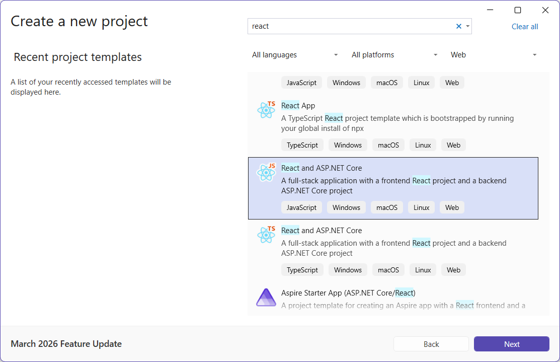This screenshot has width=560, height=362.
Task: Maximize the Create a new project window
Action: (518, 10)
